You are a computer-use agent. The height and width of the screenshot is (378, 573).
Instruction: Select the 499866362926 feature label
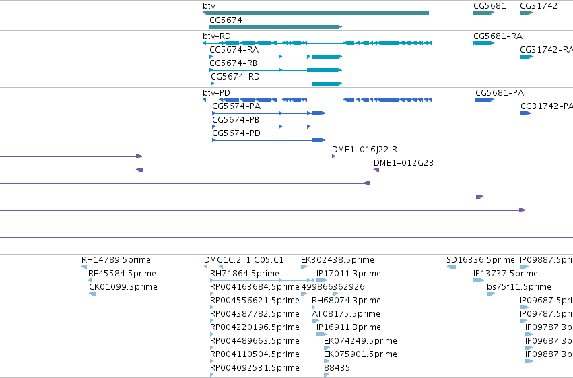tap(333, 287)
